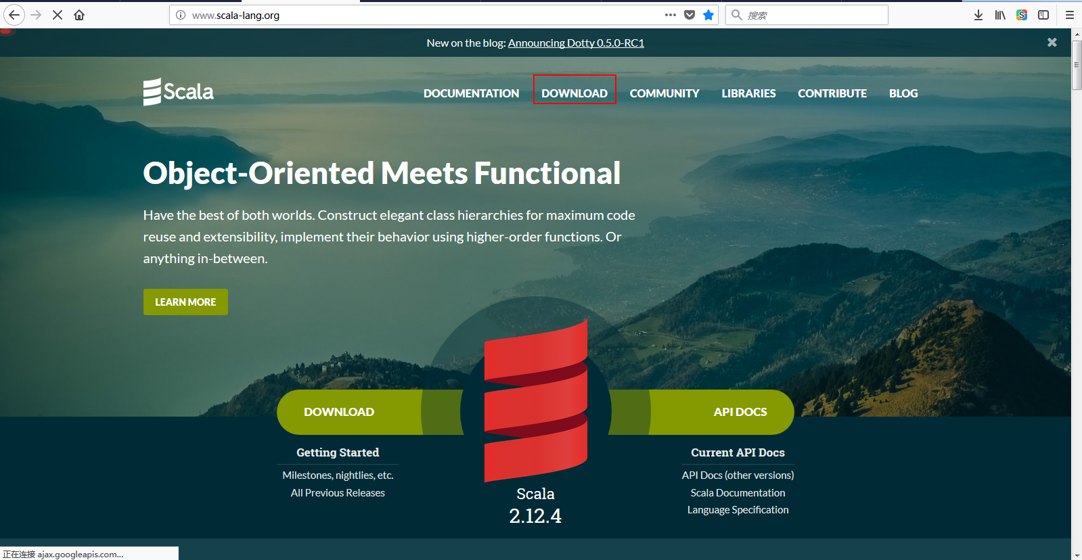The width and height of the screenshot is (1082, 560).
Task: Open Scala Documentation link
Action: click(x=738, y=493)
